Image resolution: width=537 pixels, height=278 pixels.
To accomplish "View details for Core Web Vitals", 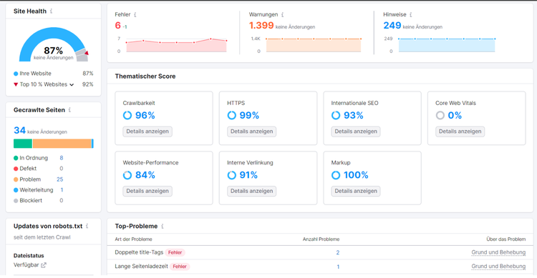I will point(460,131).
